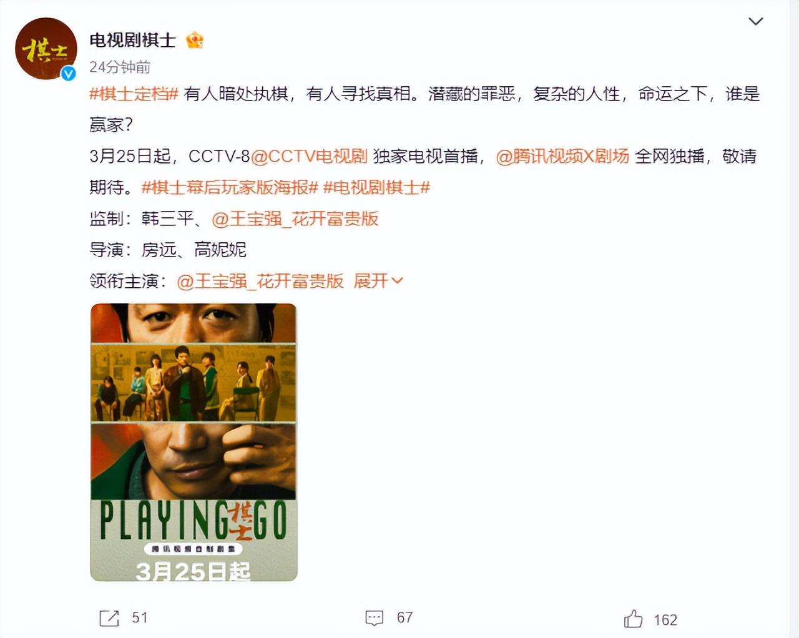Click the share/repost icon
The width and height of the screenshot is (799, 638).
[109, 618]
